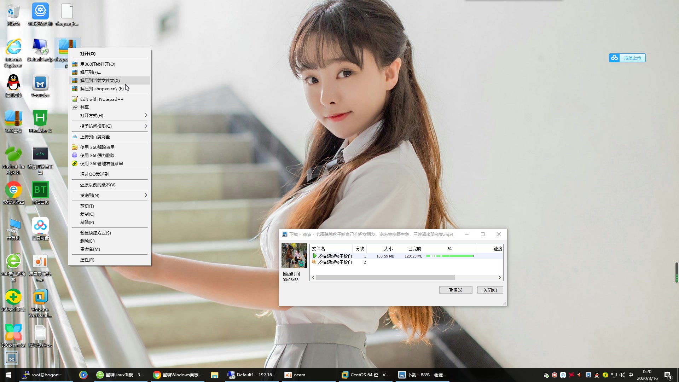The image size is (679, 382).
Task: Click the 上传到百度网盘 menu icon
Action: pyautogui.click(x=75, y=137)
